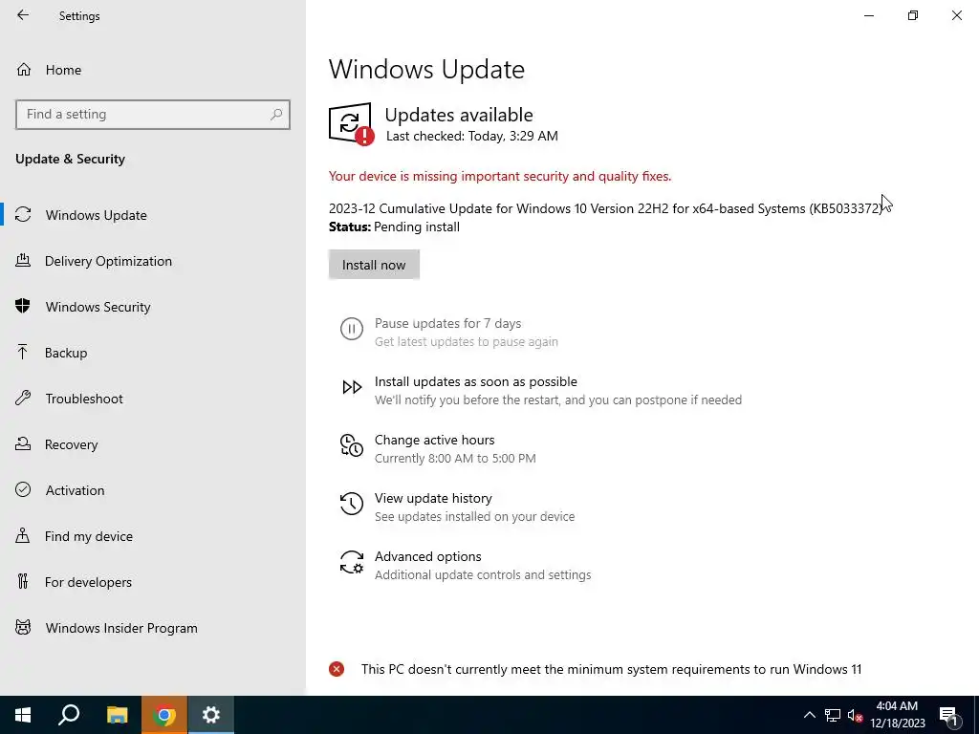Click the KB5033372 cumulative update text
This screenshot has width=979, height=734.
coord(605,208)
